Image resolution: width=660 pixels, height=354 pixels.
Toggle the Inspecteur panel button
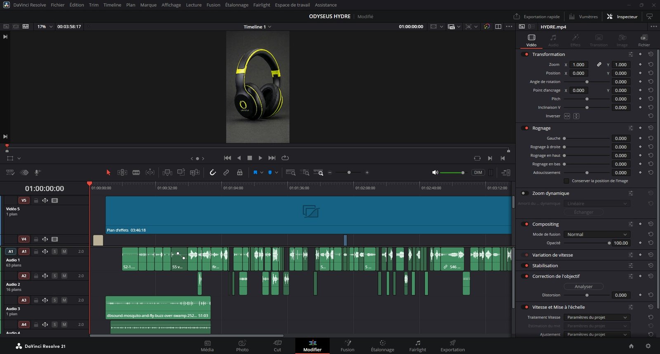[622, 16]
